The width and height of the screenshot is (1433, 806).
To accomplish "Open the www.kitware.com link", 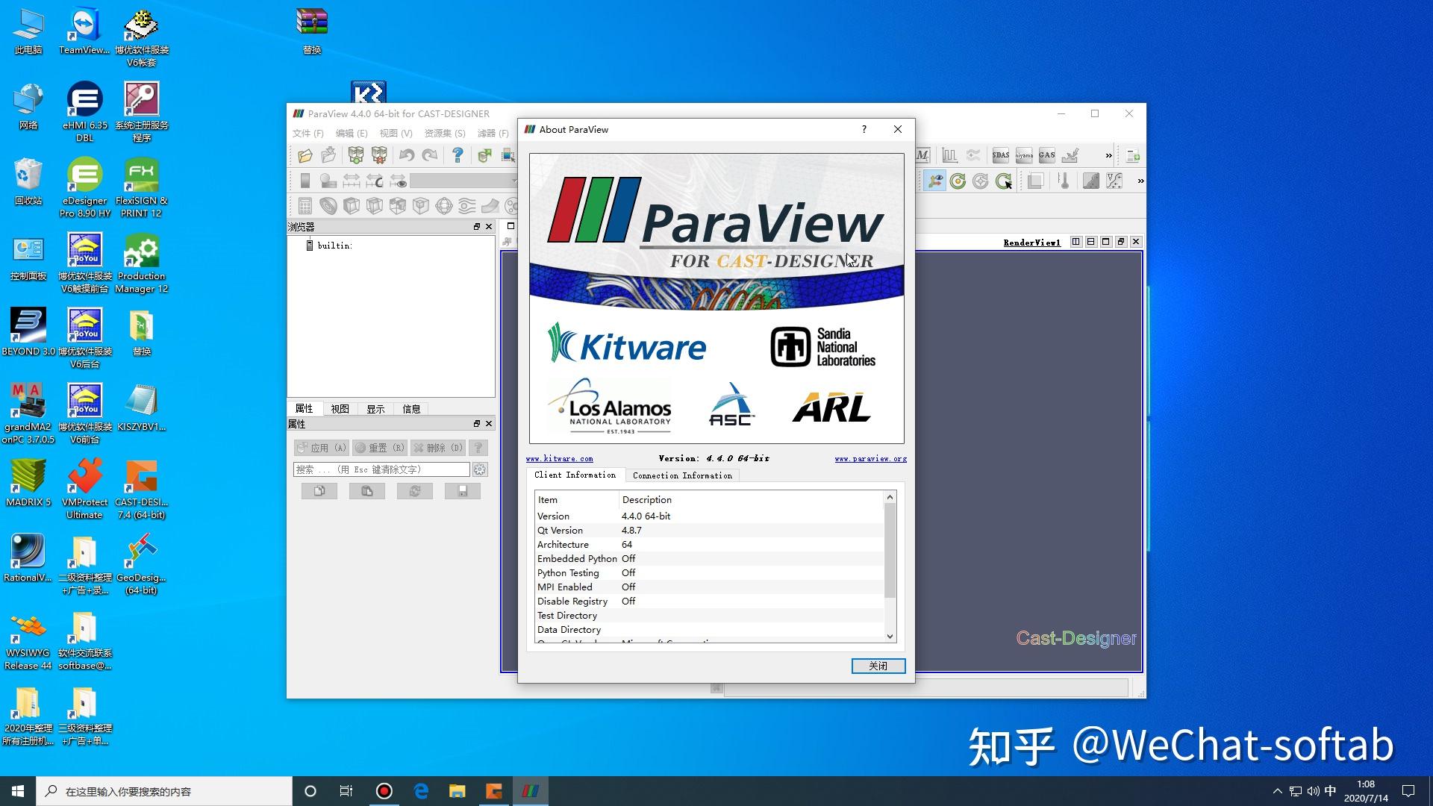I will click(x=559, y=459).
